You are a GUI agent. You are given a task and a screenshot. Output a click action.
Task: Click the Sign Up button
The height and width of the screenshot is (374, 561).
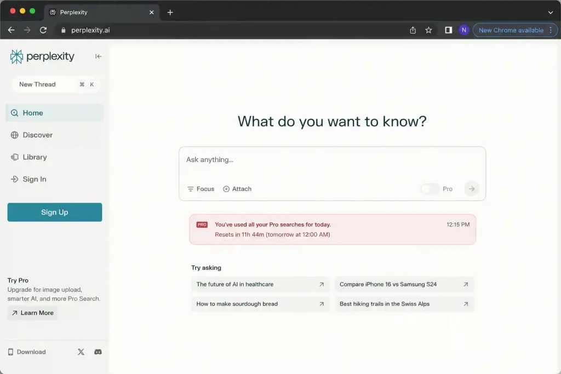coord(55,212)
